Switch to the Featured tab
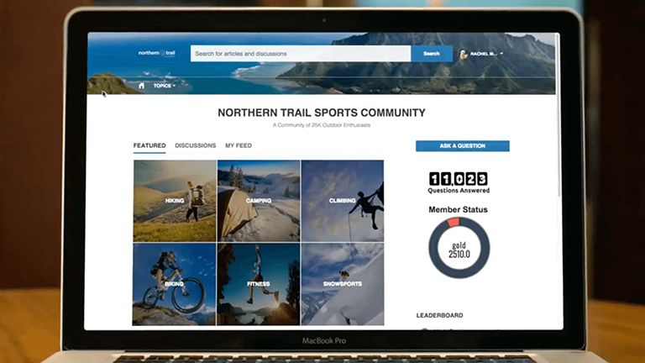The height and width of the screenshot is (363, 645). 149,145
